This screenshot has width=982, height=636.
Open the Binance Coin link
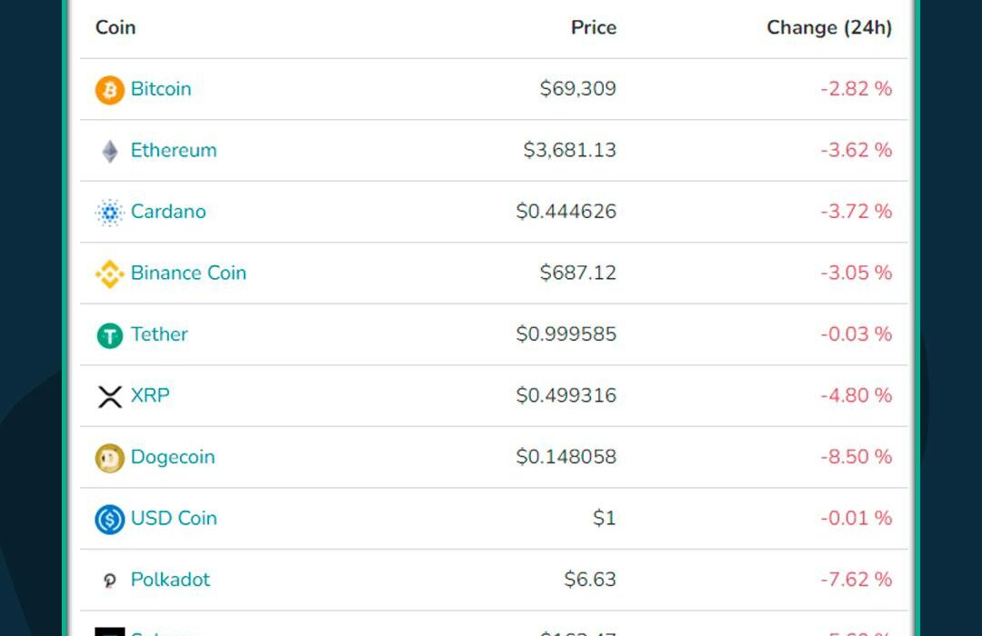click(188, 273)
